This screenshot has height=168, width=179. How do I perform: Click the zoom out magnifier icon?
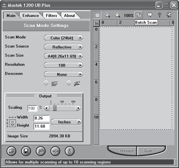coord(117,15)
